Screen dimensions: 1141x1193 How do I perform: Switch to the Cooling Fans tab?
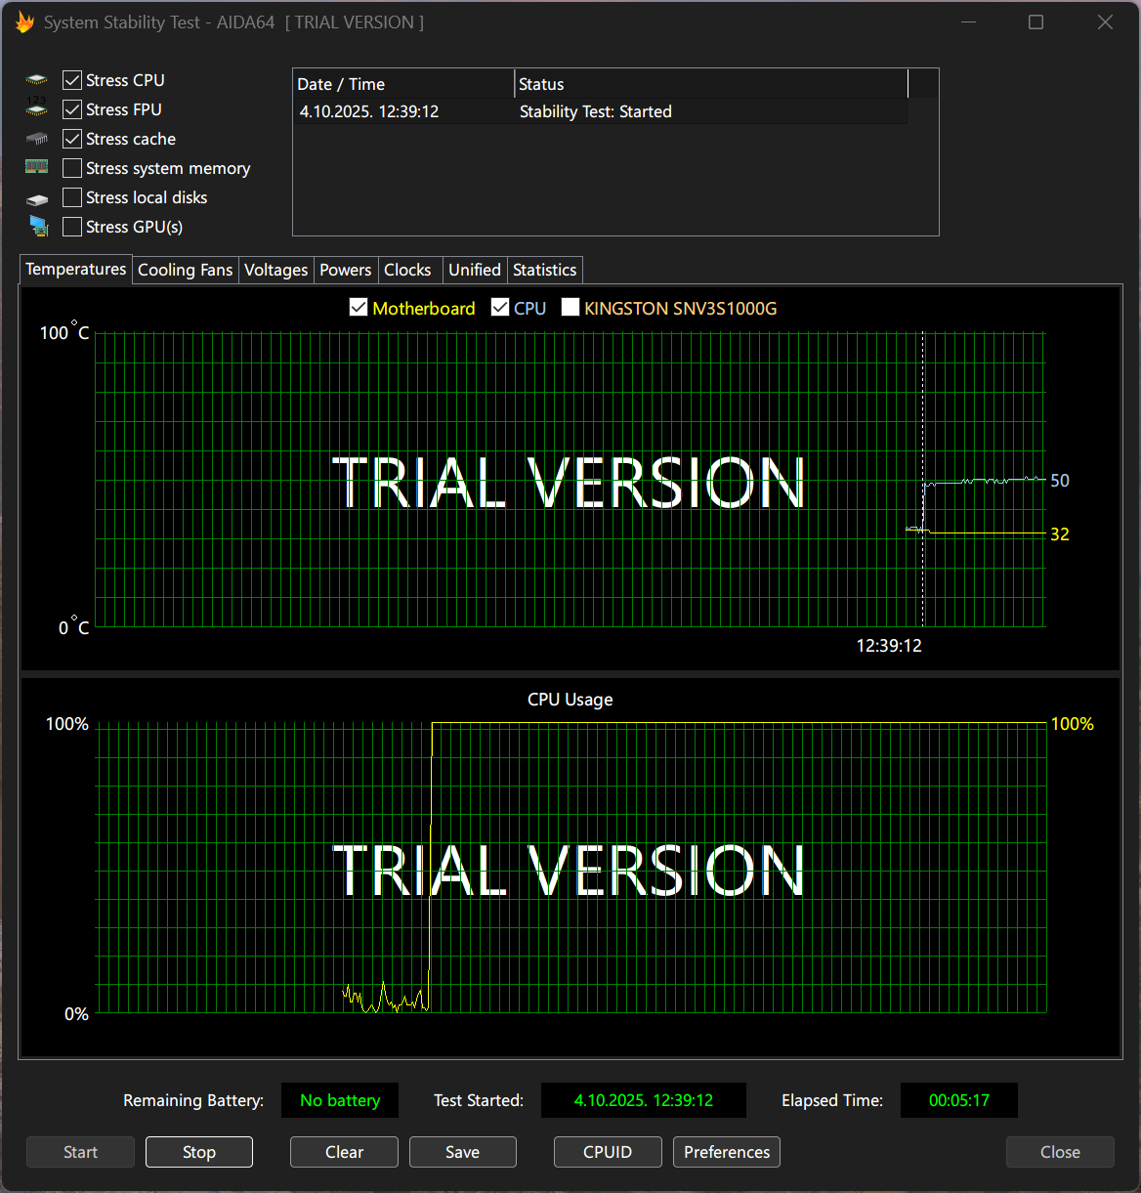pos(185,270)
